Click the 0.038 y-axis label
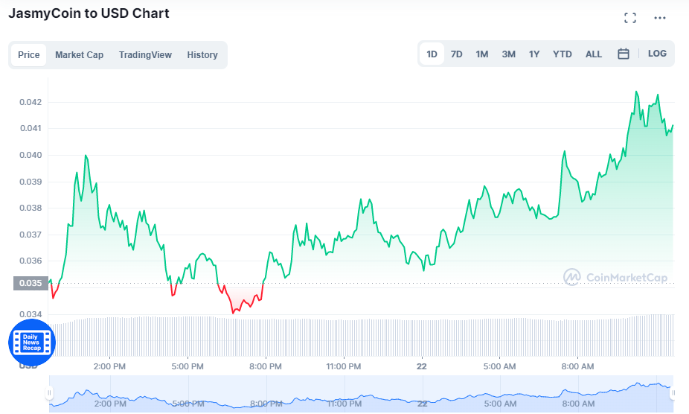689x414 pixels. [31, 208]
